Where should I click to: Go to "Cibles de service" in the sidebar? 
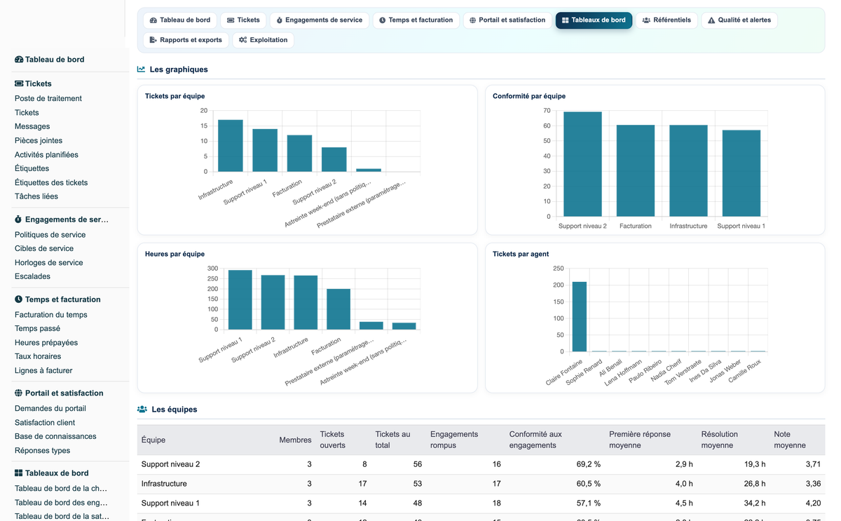44,249
